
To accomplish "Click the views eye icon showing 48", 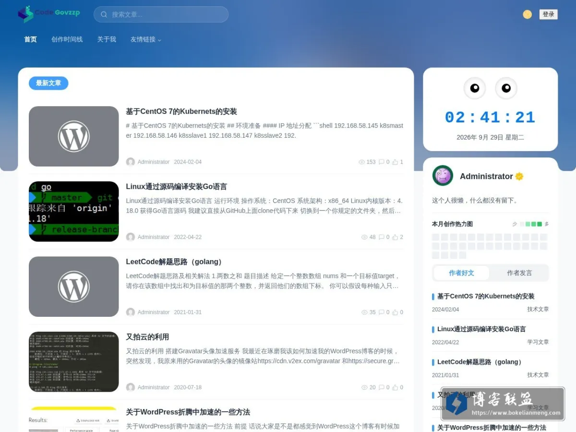I will point(364,237).
